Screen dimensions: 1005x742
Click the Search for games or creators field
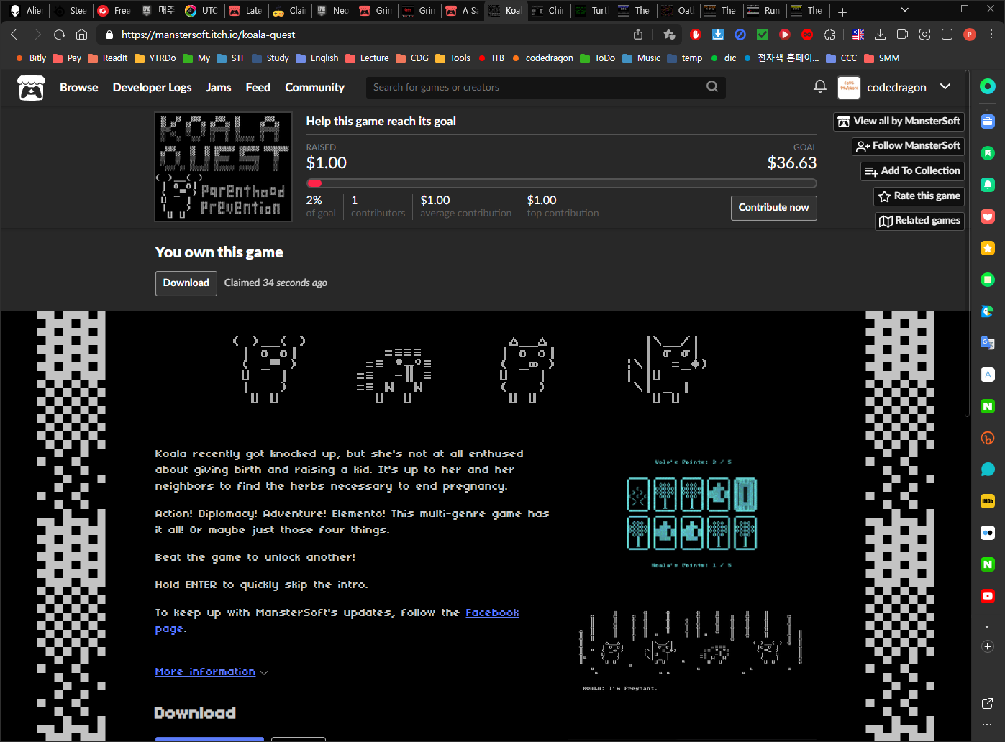coord(545,87)
